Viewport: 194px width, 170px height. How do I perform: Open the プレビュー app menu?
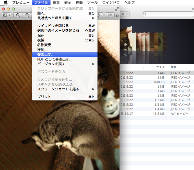point(21,2)
